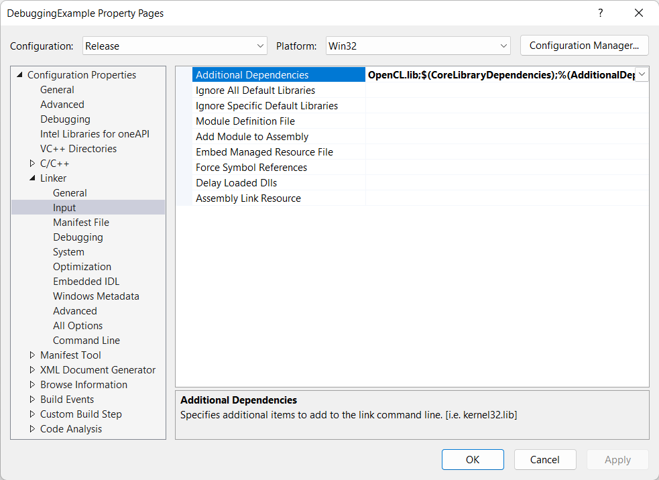Select the Ignore All Default Libraries property

[x=255, y=91]
